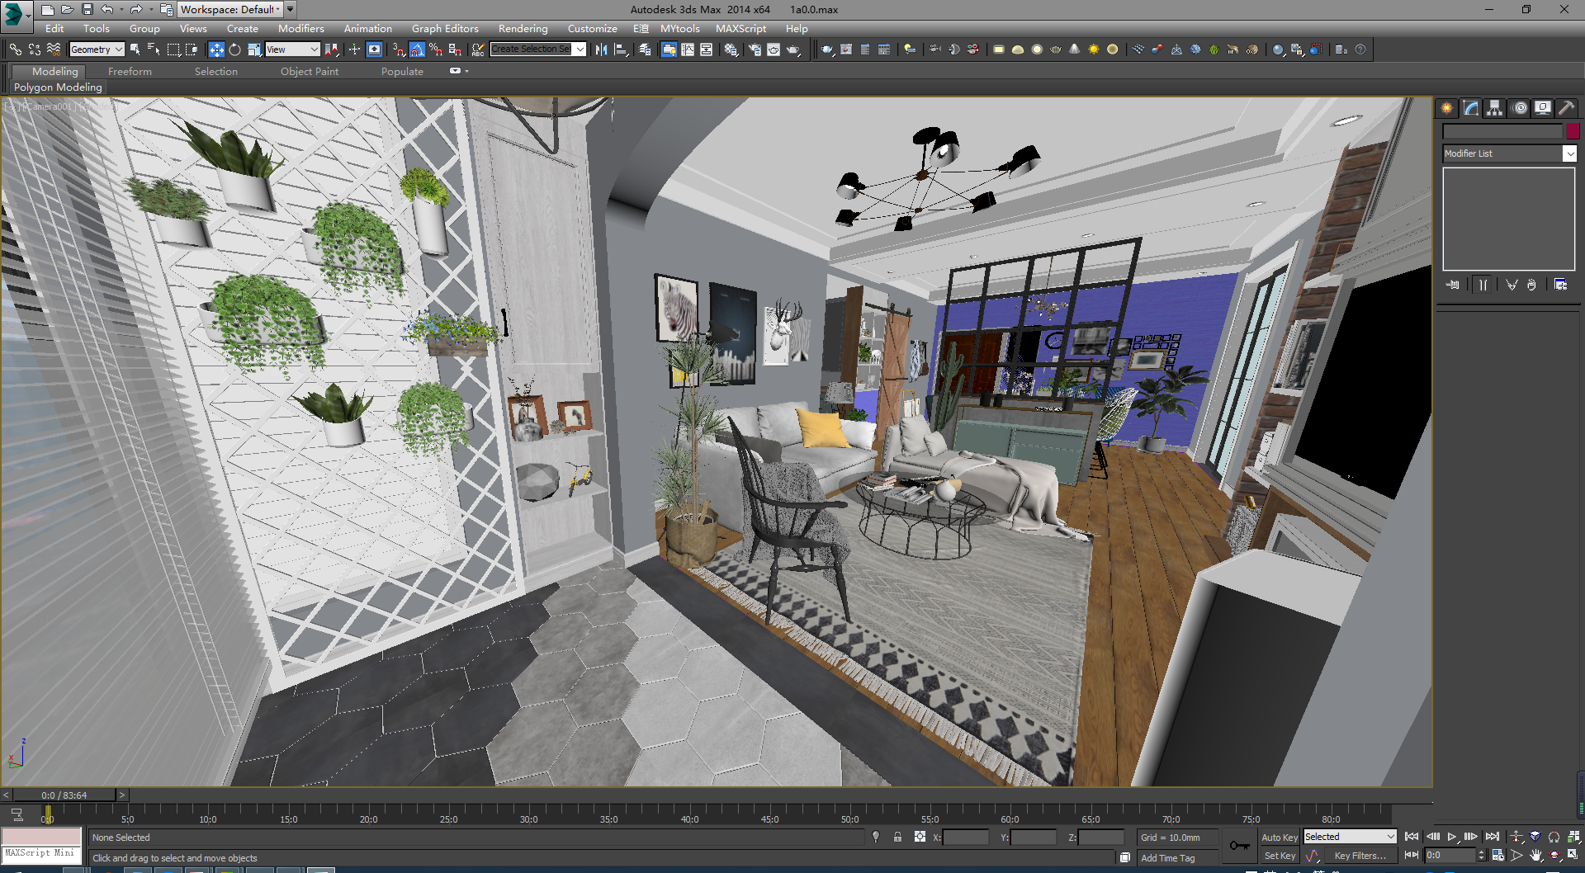
Task: Toggle Window/Crossing selection mode
Action: click(192, 50)
